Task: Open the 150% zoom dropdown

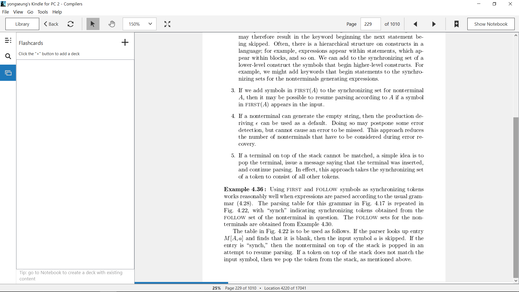Action: [140, 24]
